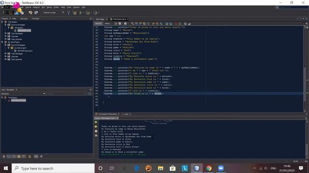Expand Test Packages under First lesson project
Screen dimensions: 309x173
click(5, 34)
